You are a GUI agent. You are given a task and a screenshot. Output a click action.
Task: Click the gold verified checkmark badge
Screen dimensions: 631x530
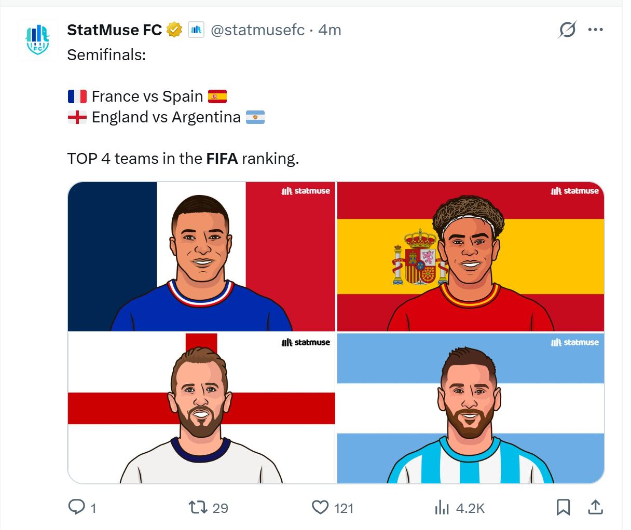click(x=174, y=30)
